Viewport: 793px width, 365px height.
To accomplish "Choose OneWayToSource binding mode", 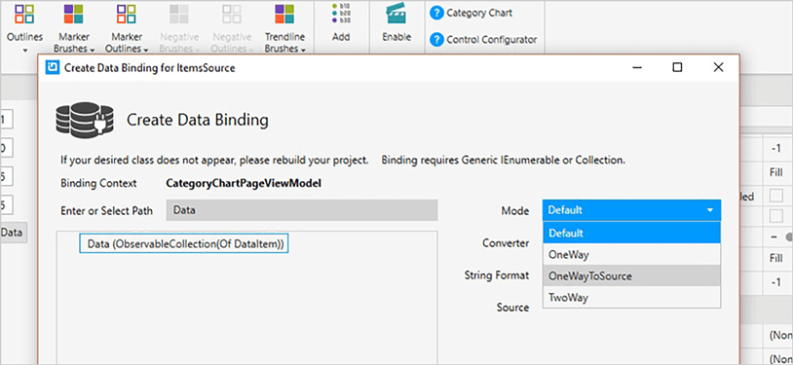I will coord(631,276).
